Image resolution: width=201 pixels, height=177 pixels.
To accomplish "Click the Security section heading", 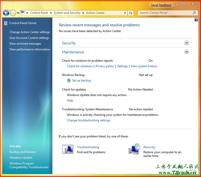I will (69, 43).
